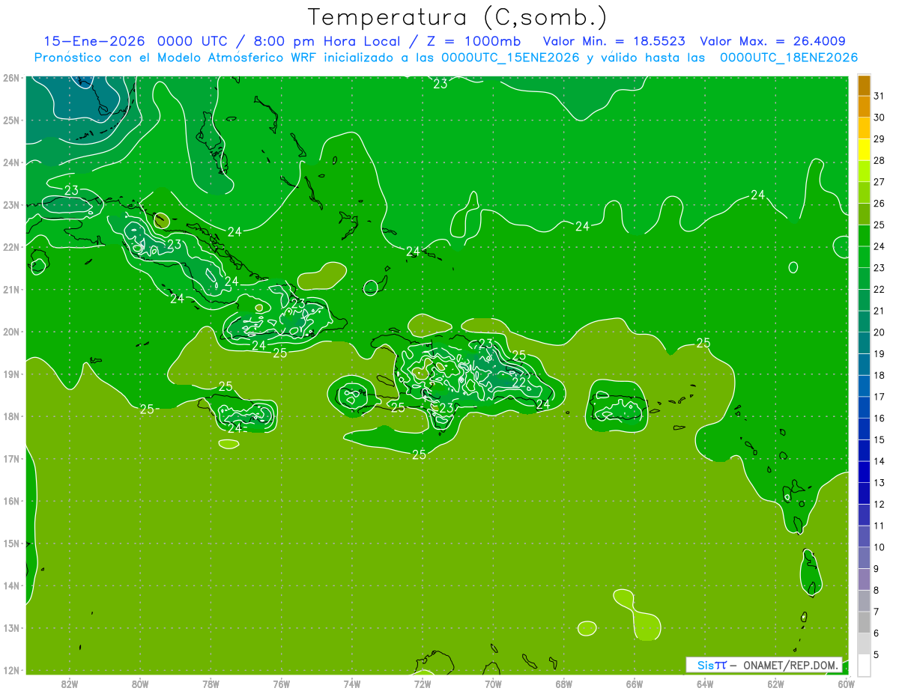Viewport: 899px width, 694px height.
Task: Click the '60W' longitude axis label
Action: coord(847,684)
